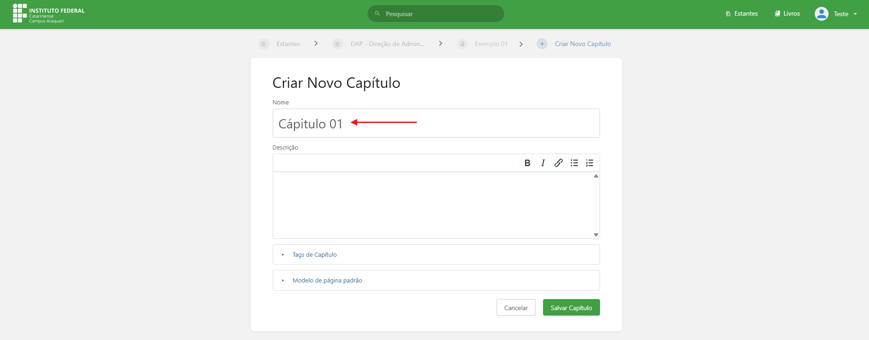Click the Instituto Federal logo
This screenshot has width=869, height=340.
tap(49, 14)
